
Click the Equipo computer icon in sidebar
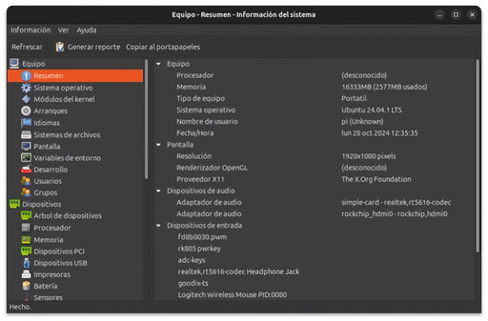(14, 64)
